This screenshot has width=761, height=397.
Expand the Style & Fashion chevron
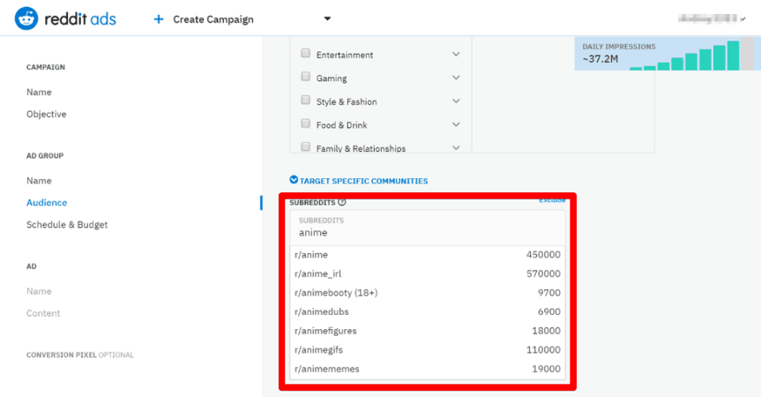click(456, 101)
